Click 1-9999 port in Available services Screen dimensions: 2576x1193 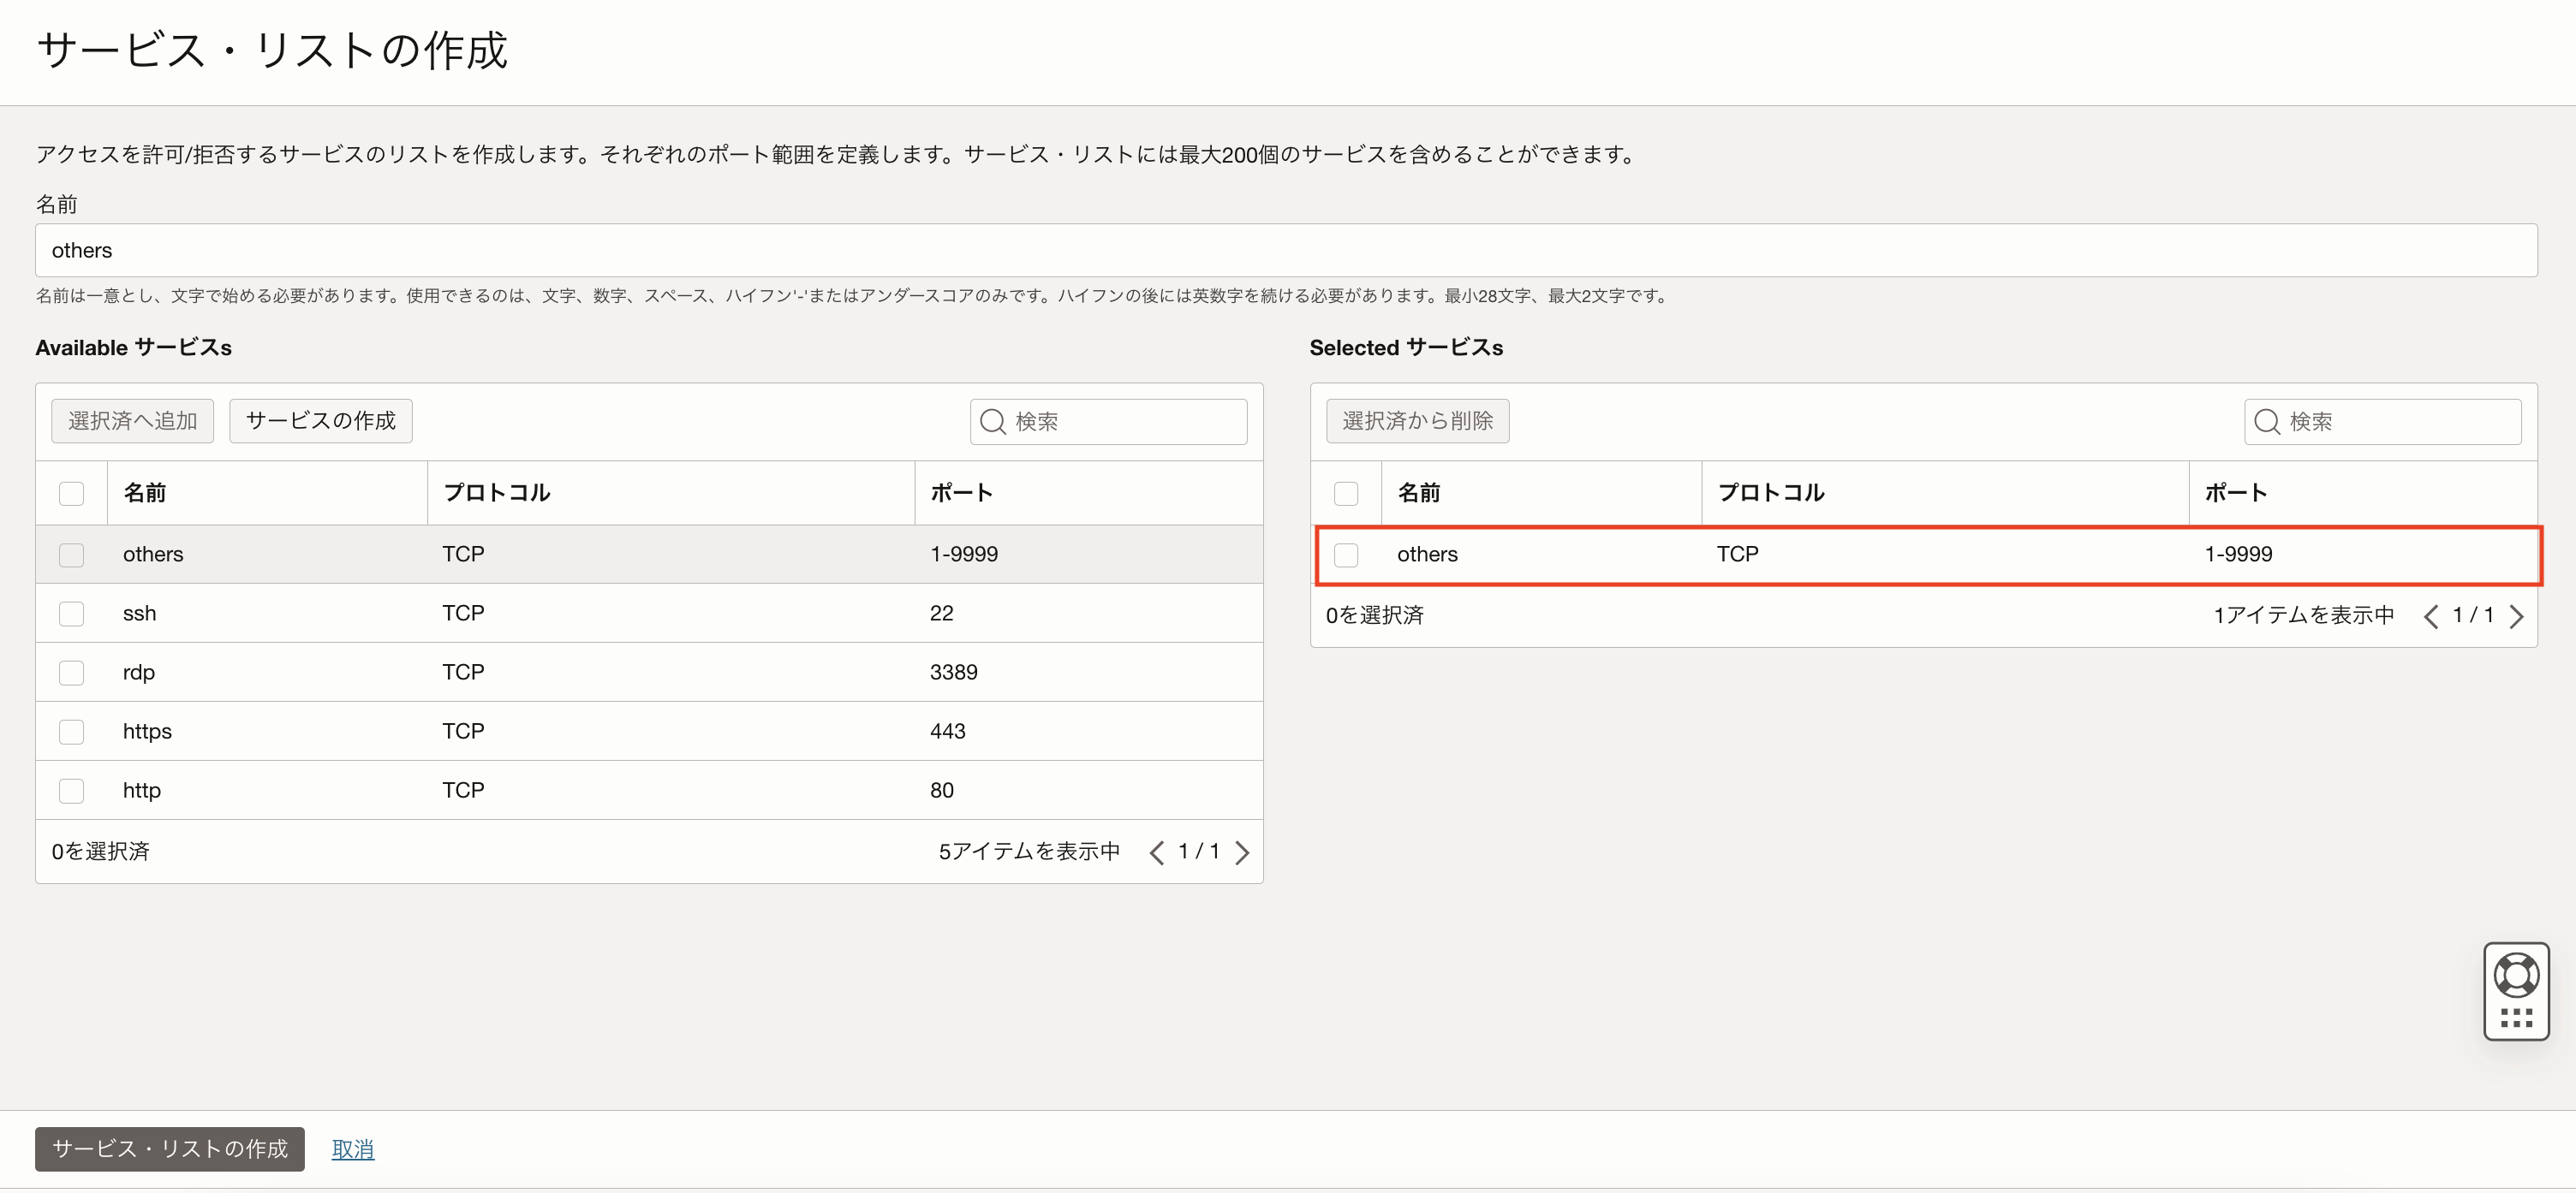coord(964,555)
